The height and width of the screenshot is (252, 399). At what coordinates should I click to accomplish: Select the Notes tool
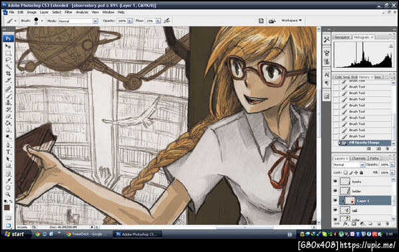[8, 174]
